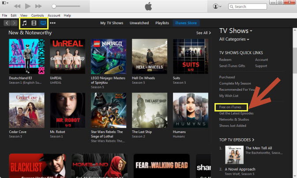This screenshot has height=178, width=297.
Task: Switch to the Unwatched tab
Action: pyautogui.click(x=139, y=23)
